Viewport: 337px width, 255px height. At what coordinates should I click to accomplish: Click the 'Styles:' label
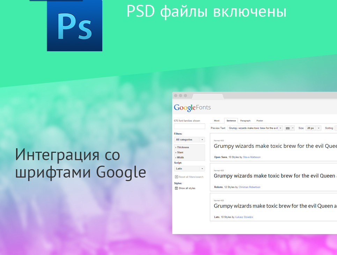(x=178, y=183)
